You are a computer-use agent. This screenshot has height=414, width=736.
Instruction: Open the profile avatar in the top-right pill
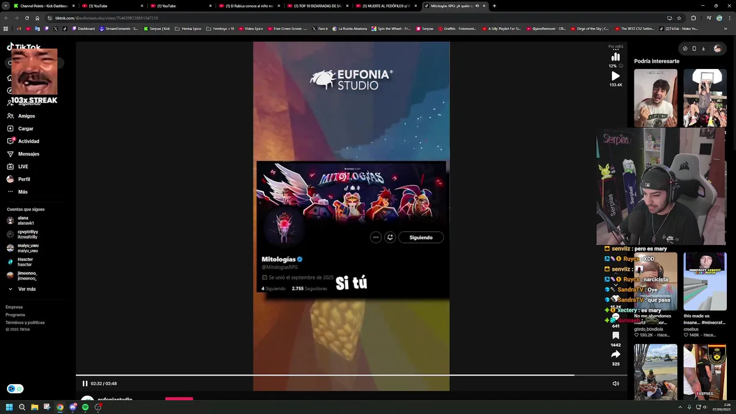(717, 49)
